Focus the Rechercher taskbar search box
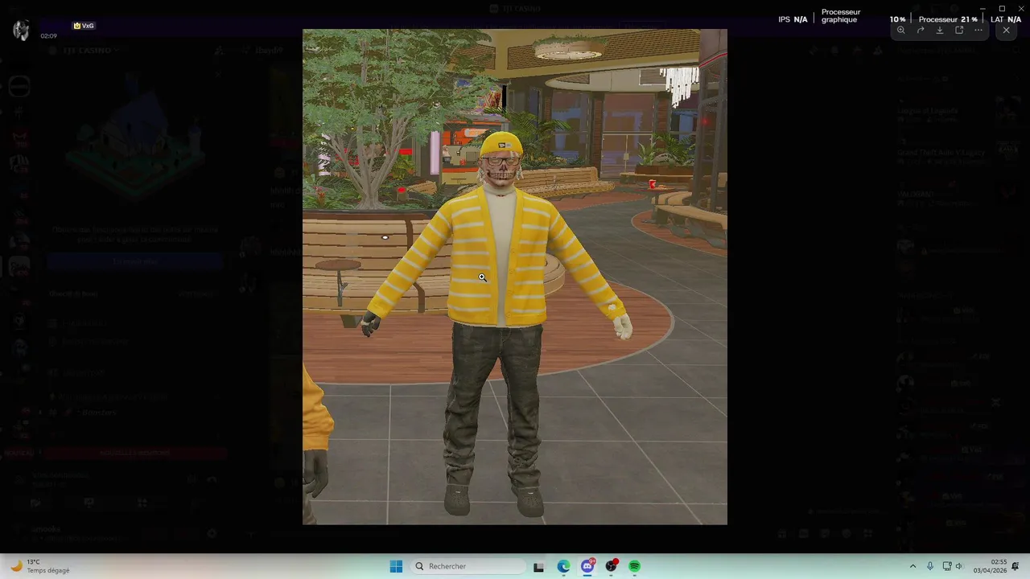Viewport: 1030px width, 579px height. tap(468, 566)
